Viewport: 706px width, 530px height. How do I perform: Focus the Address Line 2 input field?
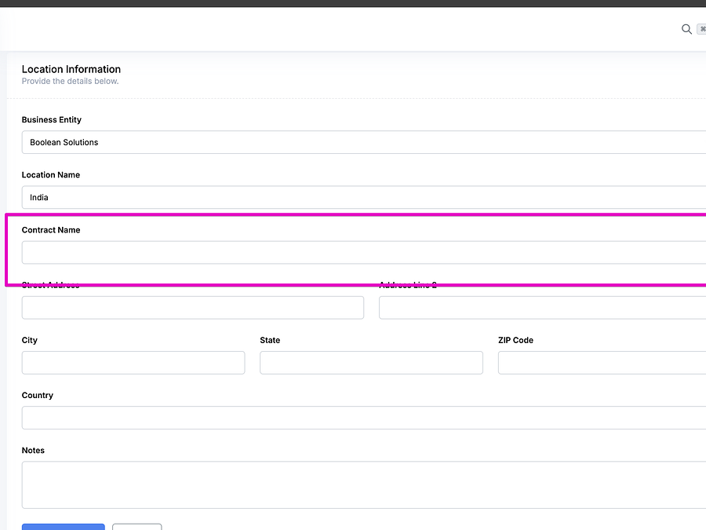point(543,308)
